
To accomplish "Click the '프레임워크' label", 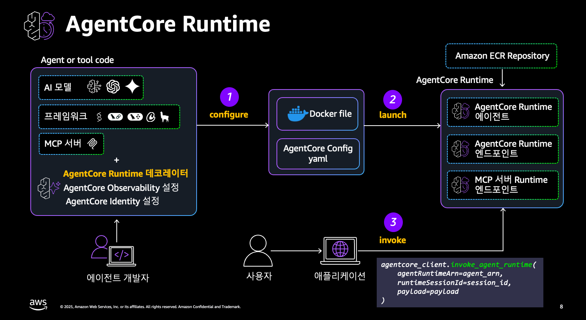I will (66, 116).
